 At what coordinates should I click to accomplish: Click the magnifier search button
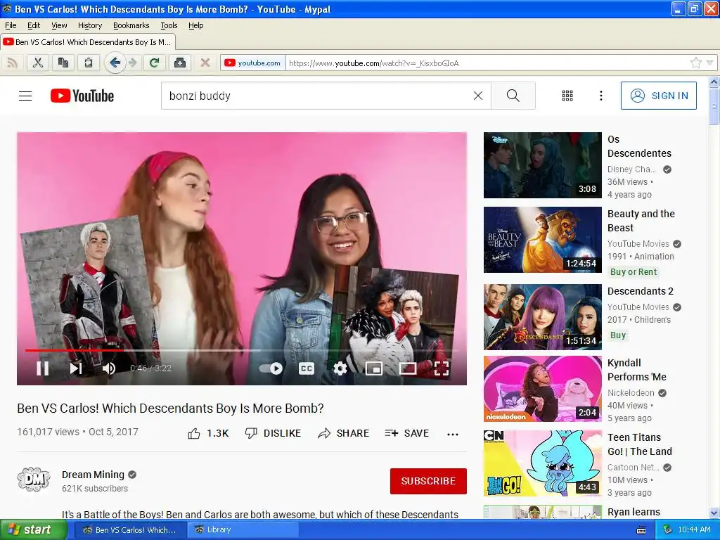[x=513, y=96]
